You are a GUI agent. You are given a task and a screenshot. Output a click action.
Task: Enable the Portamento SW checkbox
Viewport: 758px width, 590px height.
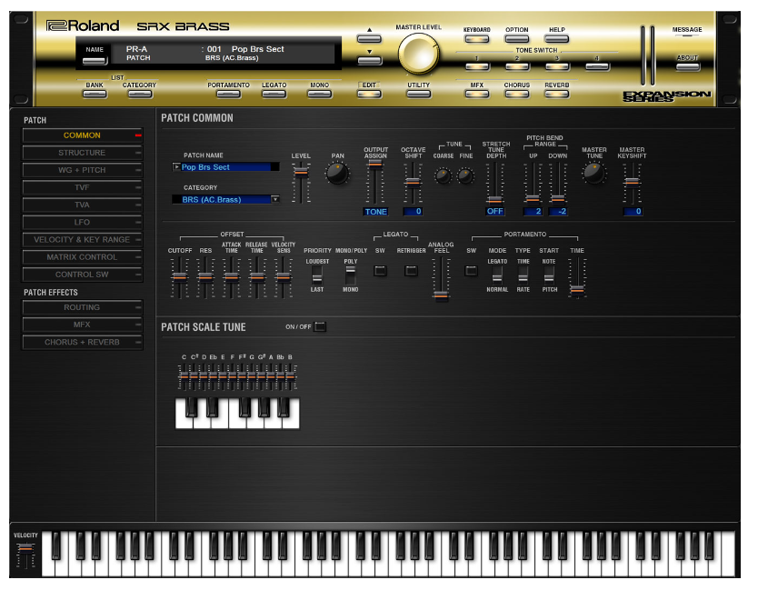point(472,271)
